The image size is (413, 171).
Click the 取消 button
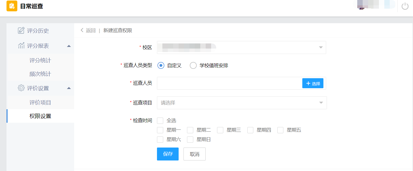[x=194, y=154]
